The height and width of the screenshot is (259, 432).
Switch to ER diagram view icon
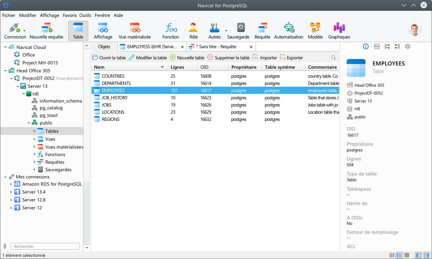407,255
